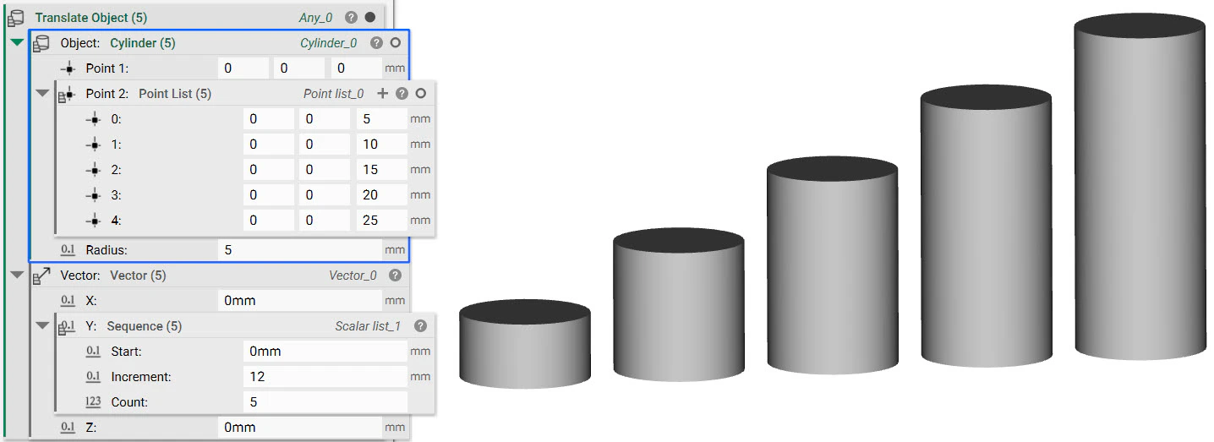Click the Cylinder object icon
The image size is (1214, 442).
click(41, 42)
